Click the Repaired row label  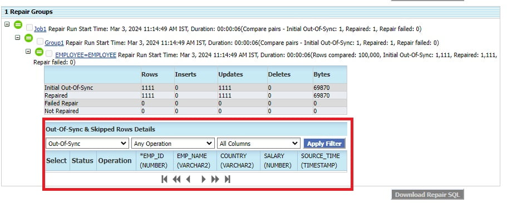coord(56,95)
